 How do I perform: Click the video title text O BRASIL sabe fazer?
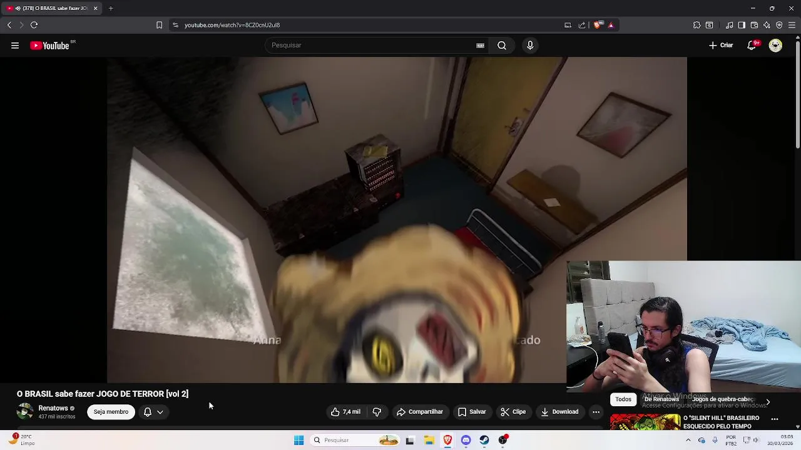point(103,394)
